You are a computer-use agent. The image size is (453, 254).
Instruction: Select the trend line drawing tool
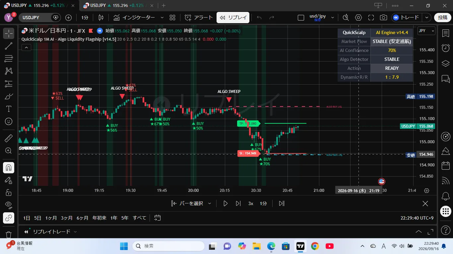pos(9,46)
